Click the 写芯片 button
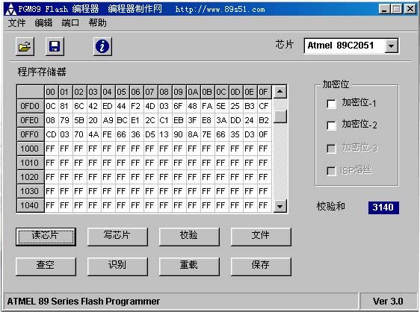Screen dimensions: 420x312 [x=117, y=237]
